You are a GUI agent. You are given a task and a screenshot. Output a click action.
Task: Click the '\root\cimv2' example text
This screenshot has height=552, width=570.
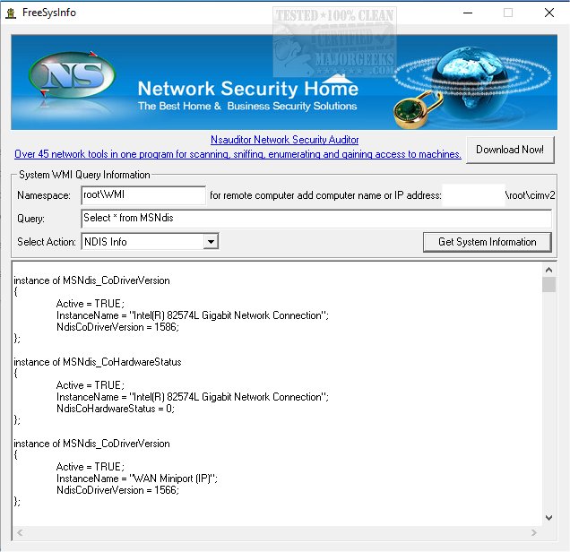click(x=530, y=195)
